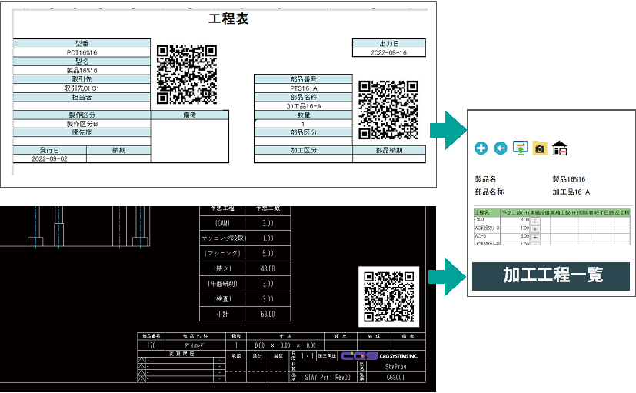Click the 加工品16-A part name value in panel
The image size is (636, 393).
(x=571, y=192)
